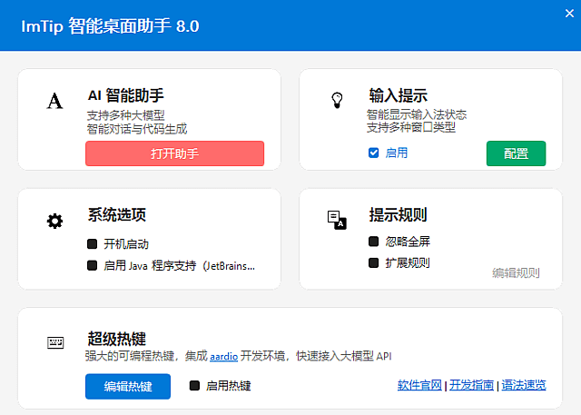Open the 开发指南 link
Screen dimensions: 581x415
click(x=471, y=385)
